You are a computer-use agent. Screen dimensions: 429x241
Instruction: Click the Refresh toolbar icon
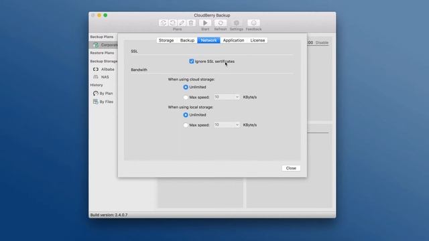221,23
